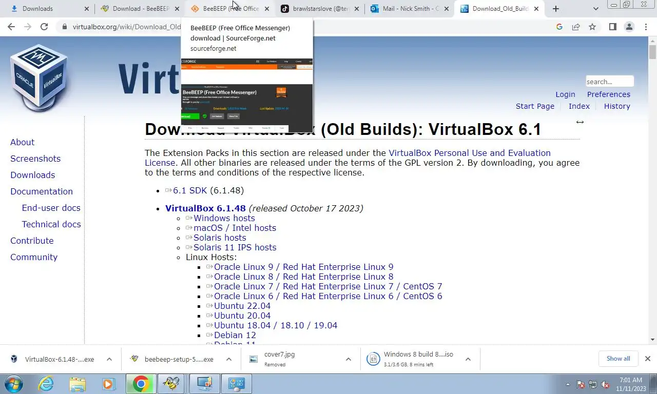
Task: Switch to BeeBEEP Free Office tab
Action: (x=230, y=9)
